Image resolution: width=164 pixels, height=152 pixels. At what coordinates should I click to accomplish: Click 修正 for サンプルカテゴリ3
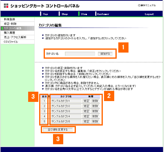[x=86, y=111]
